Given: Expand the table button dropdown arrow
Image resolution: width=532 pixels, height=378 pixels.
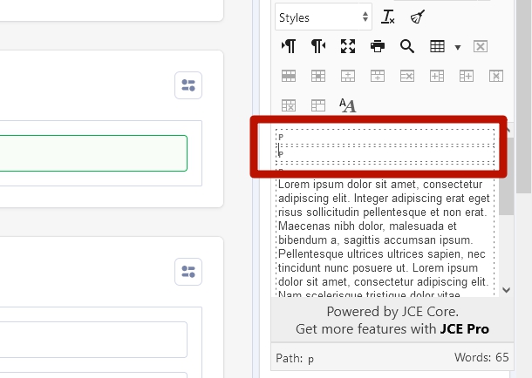Looking at the screenshot, I should [458, 47].
